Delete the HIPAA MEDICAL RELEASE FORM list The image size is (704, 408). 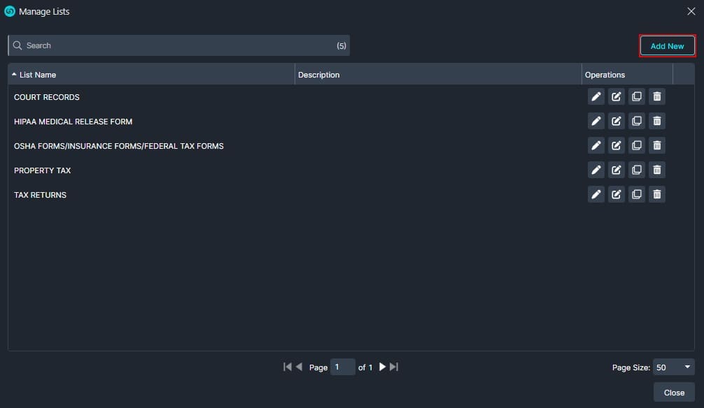(656, 120)
